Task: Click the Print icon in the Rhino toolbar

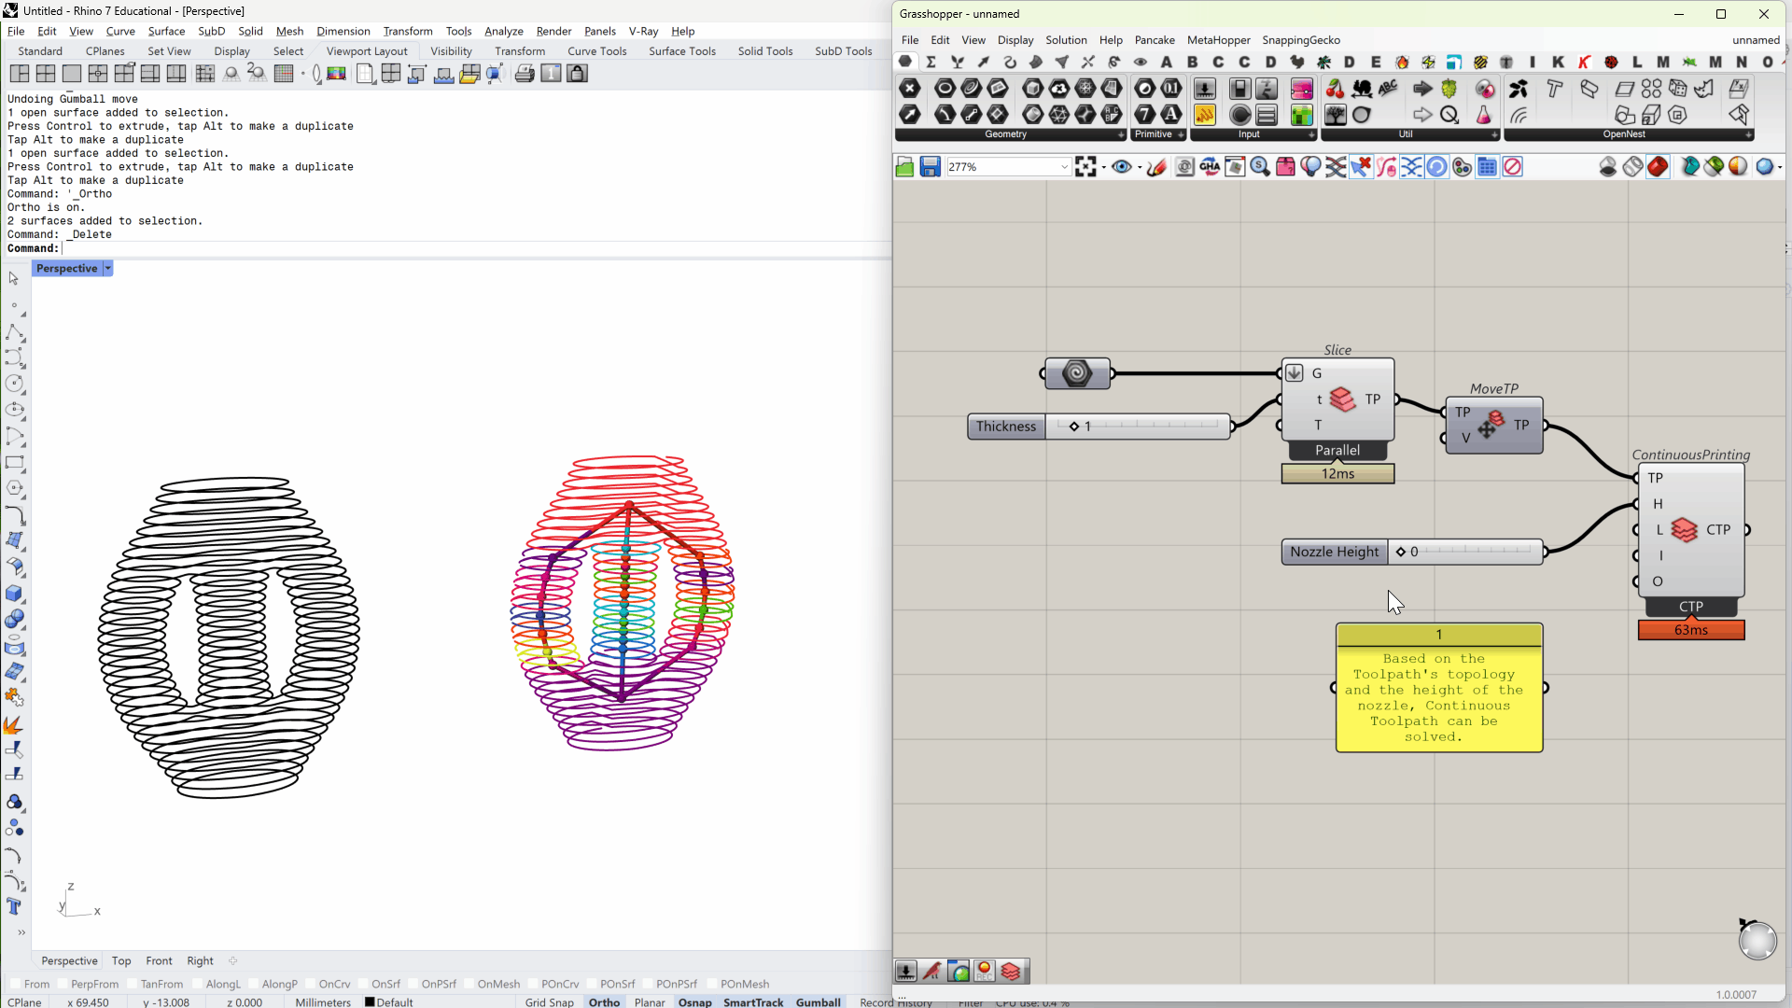Action: (x=525, y=74)
